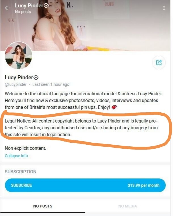173x216 pixels.
Task: Click the profile name title in the header
Action: coord(28,6)
